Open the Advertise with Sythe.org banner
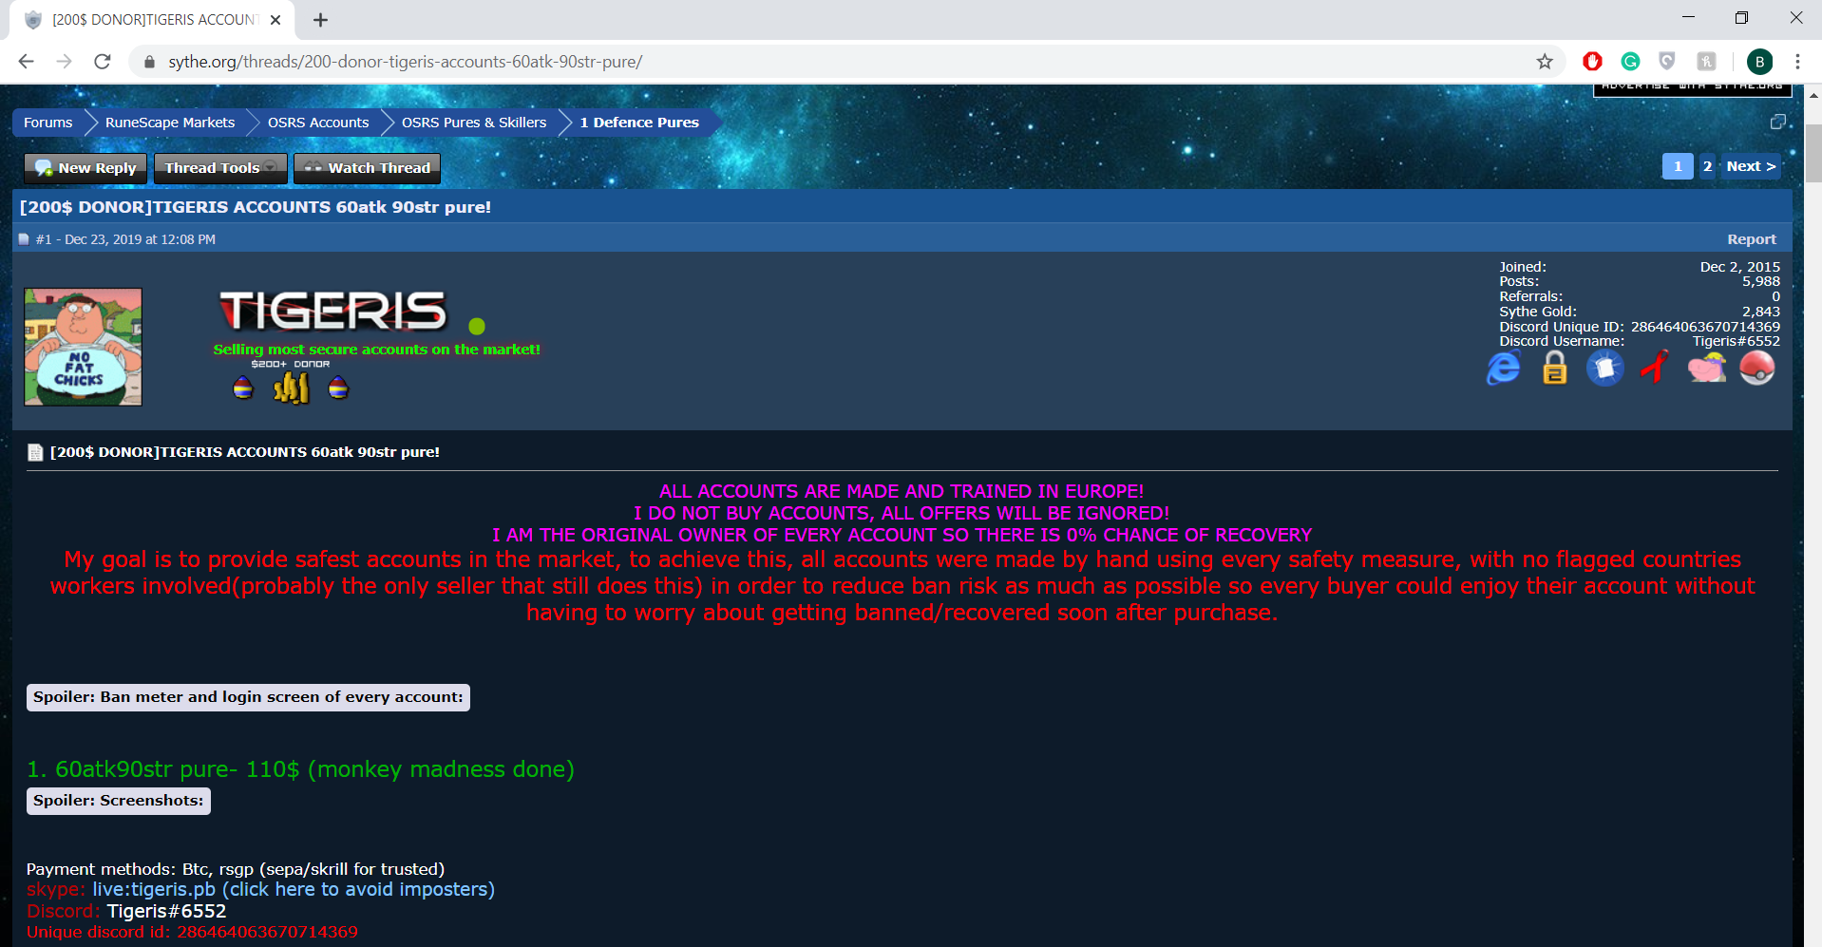Image resolution: width=1822 pixels, height=947 pixels. 1693,89
